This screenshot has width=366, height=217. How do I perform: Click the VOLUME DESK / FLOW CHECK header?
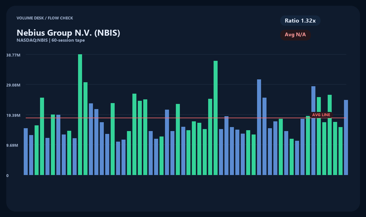[x=45, y=18]
